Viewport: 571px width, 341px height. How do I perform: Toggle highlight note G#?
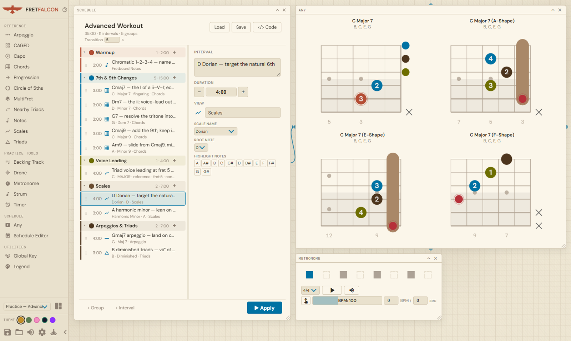coord(206,172)
